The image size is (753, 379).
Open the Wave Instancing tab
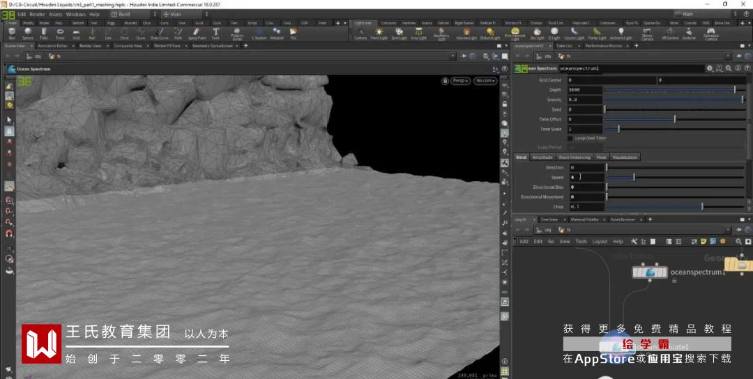point(575,157)
